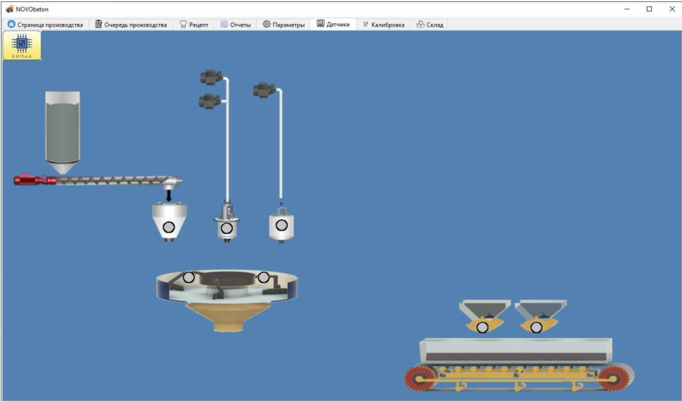Toggle the middle dosing tank sensor circle
This screenshot has width=682, height=401.
pyautogui.click(x=226, y=228)
